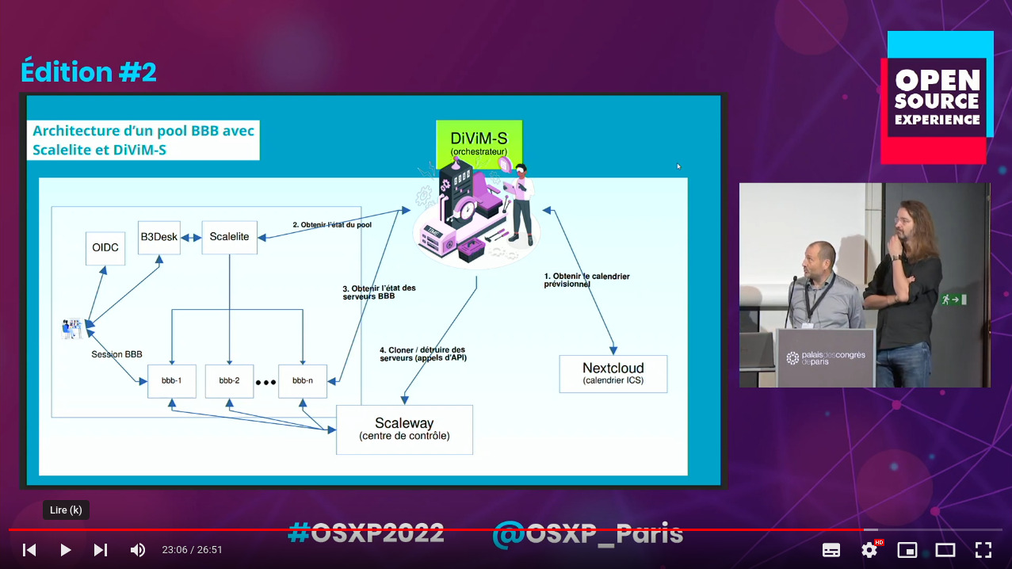1012x569 pixels.
Task: Click the orchestrator illustration under DiViM-S
Action: point(476,214)
